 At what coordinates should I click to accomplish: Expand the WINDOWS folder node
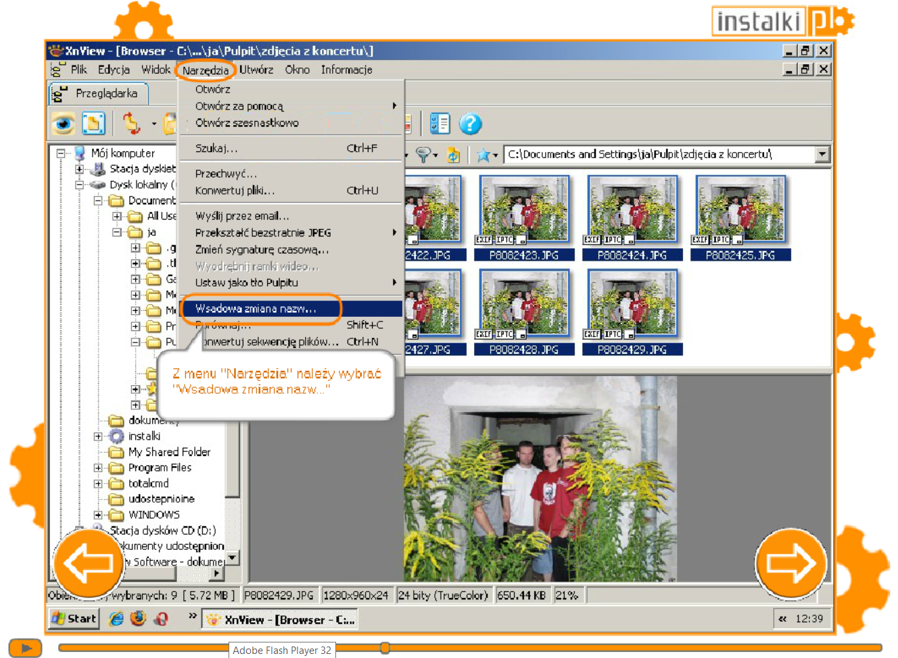tap(98, 515)
